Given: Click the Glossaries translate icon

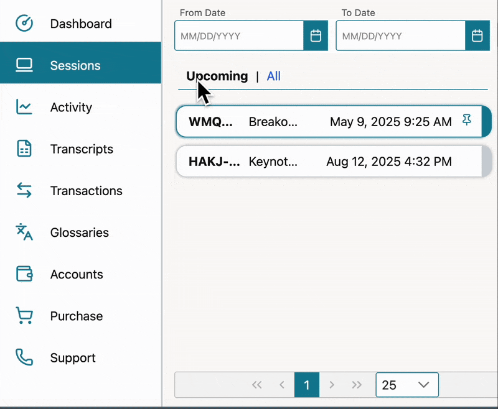Looking at the screenshot, I should (24, 232).
